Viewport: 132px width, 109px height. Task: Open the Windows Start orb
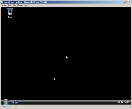(6, 102)
